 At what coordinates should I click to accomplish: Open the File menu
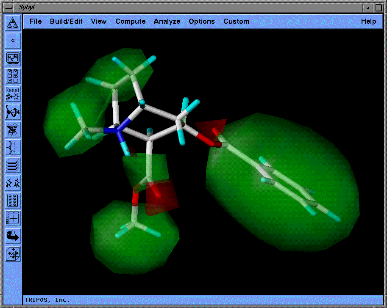[36, 22]
